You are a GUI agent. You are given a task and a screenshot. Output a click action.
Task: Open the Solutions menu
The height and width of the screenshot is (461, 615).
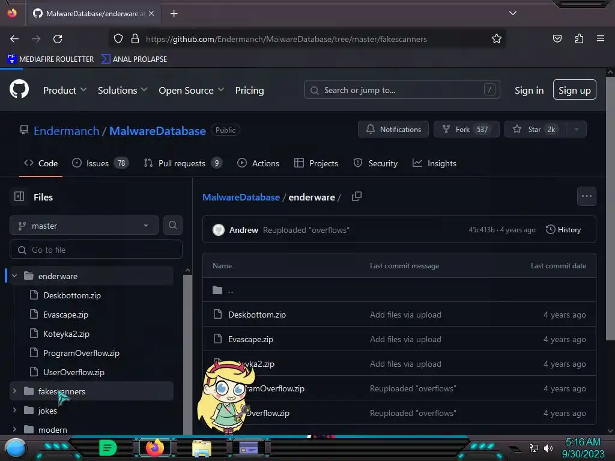(x=123, y=90)
